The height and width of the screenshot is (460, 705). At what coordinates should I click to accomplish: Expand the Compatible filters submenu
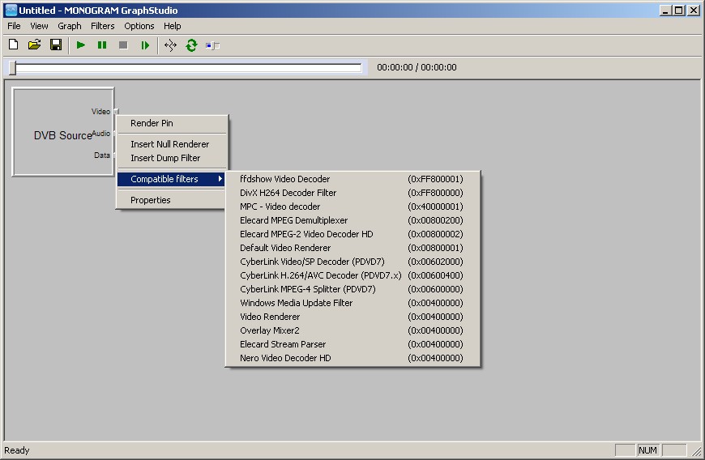coord(171,179)
